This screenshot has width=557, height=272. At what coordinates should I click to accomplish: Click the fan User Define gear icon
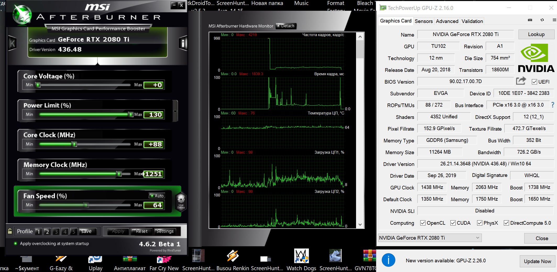click(x=181, y=201)
